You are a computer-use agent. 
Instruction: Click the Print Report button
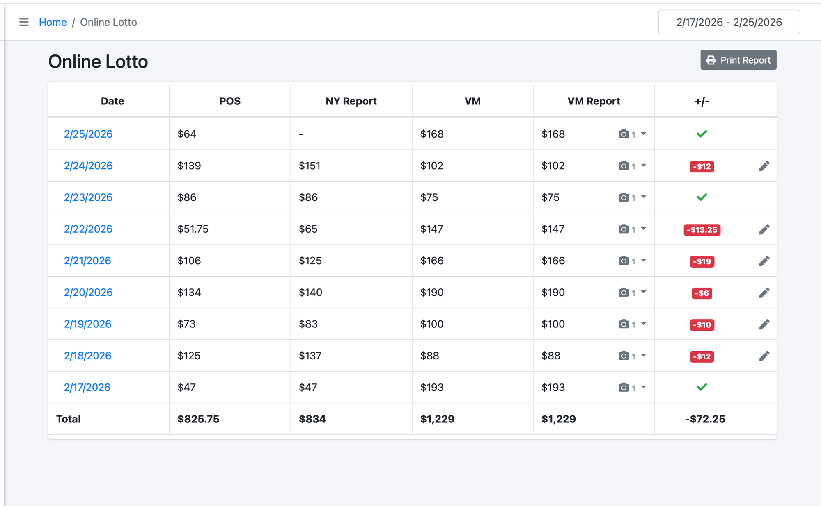tap(738, 60)
